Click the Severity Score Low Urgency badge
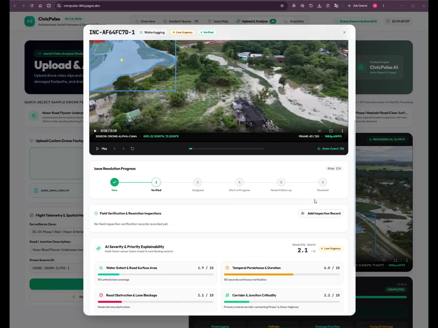438x328 pixels. tap(331, 248)
